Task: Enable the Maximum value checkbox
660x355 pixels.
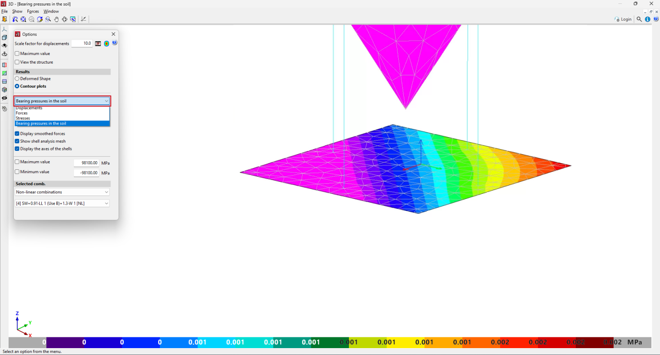Action: pyautogui.click(x=17, y=53)
